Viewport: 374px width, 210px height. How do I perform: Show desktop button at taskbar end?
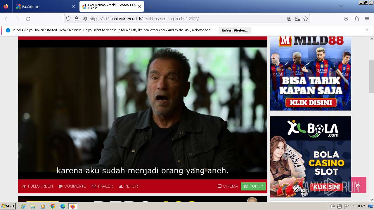[371, 206]
